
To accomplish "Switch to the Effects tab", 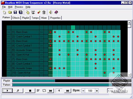I will pyautogui.click(x=16, y=18).
